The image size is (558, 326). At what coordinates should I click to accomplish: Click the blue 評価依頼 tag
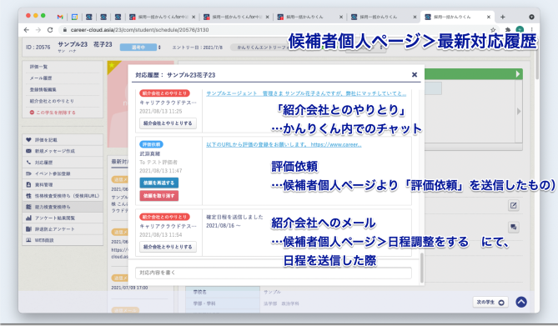tap(151, 144)
